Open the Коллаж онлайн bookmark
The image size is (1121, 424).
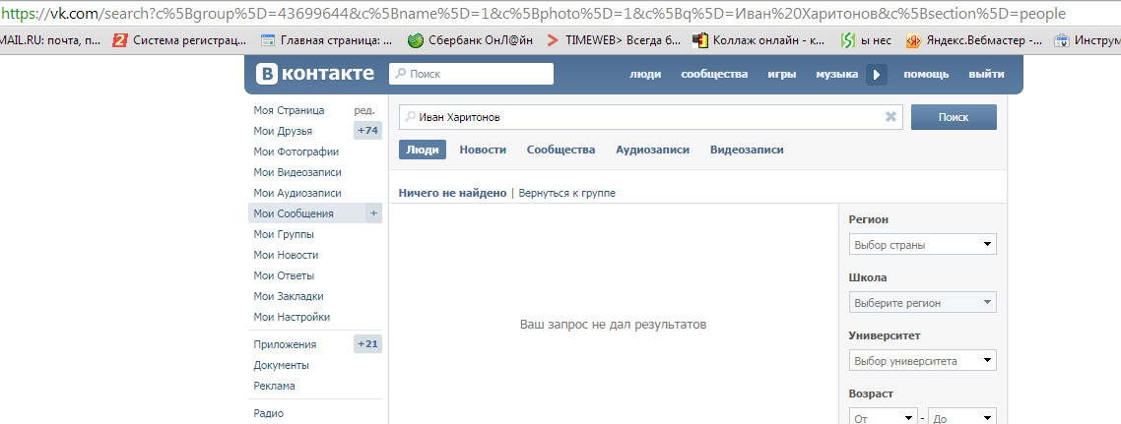coord(758,40)
